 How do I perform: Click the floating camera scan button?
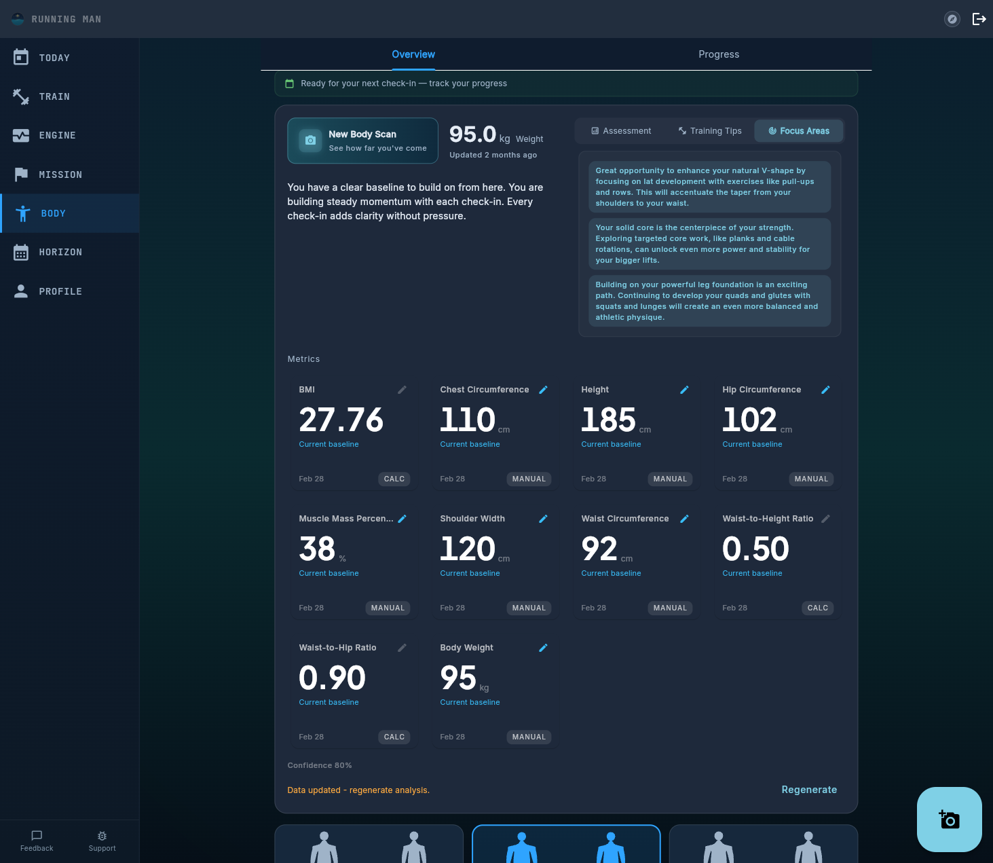point(949,820)
